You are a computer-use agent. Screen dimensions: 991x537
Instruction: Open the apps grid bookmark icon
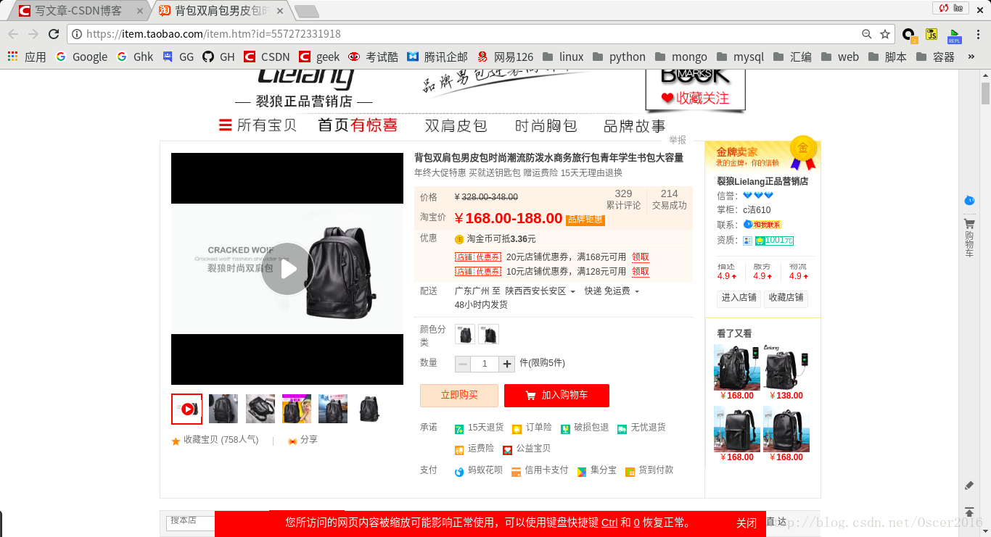(12, 57)
